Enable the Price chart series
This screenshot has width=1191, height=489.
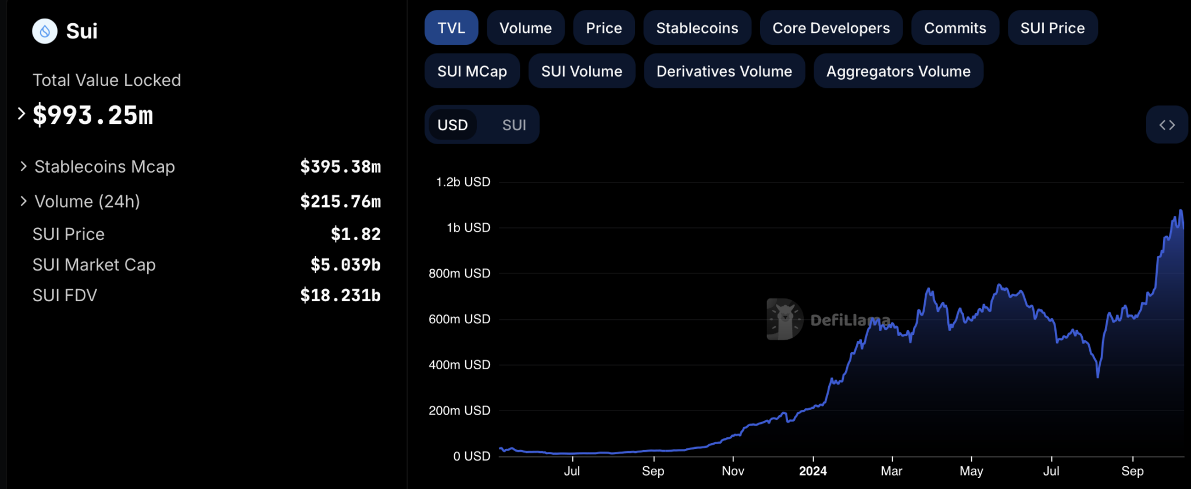click(x=604, y=28)
